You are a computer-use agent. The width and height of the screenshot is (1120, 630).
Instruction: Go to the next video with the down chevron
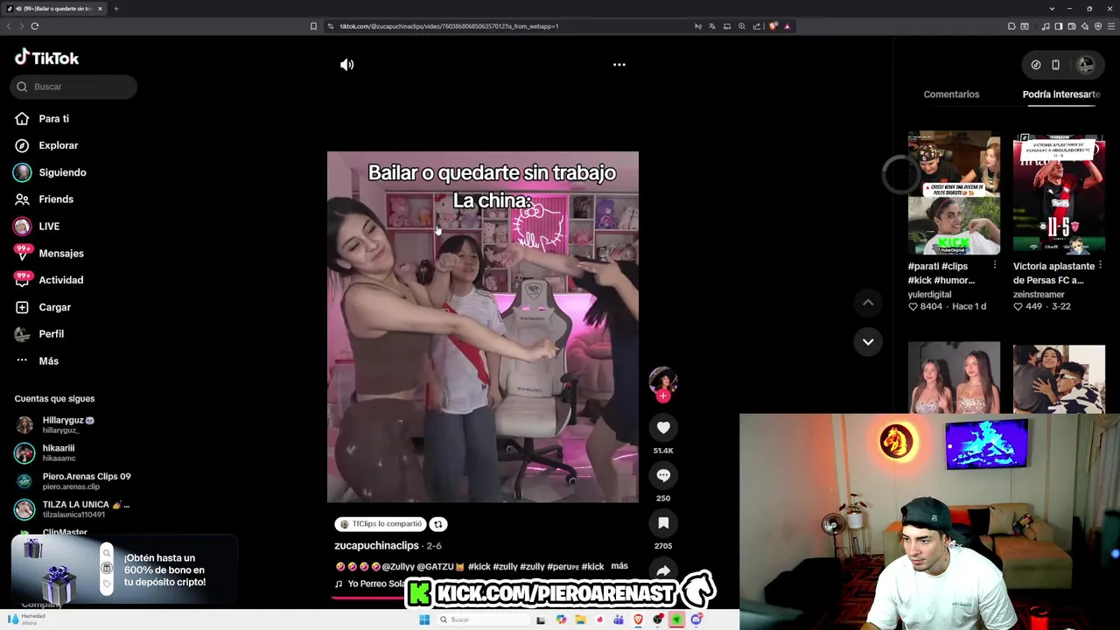[x=868, y=342]
